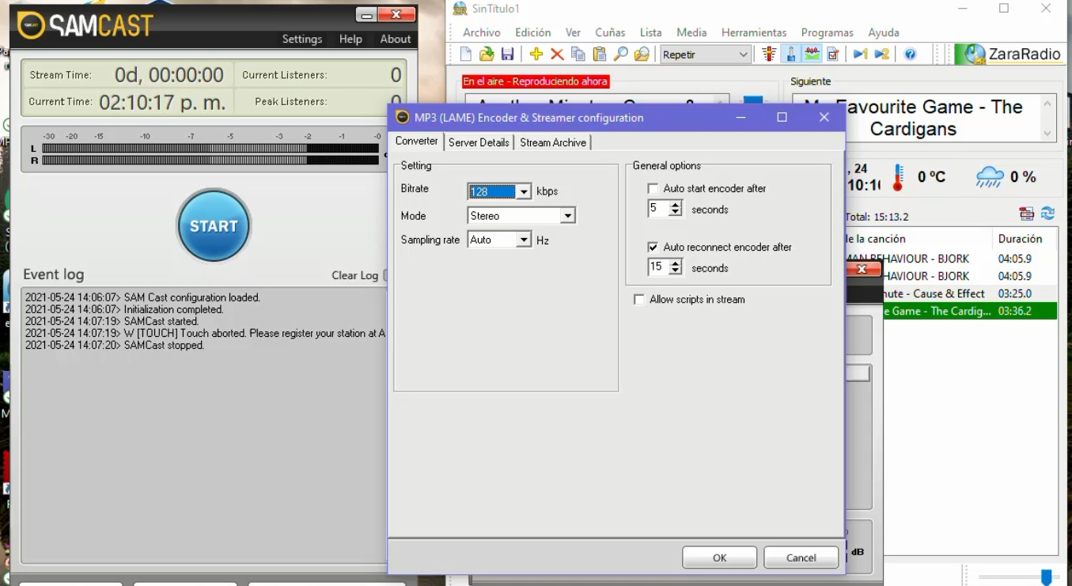Open the About menu in SAM Cast
Image resolution: width=1072 pixels, height=586 pixels.
[x=396, y=39]
